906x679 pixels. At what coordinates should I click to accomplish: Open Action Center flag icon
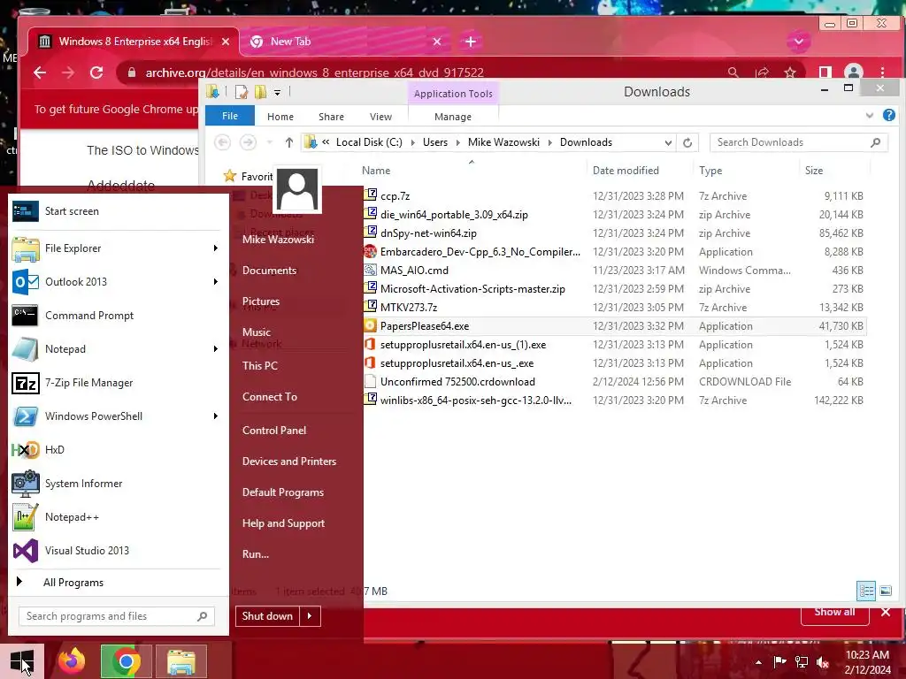click(779, 661)
